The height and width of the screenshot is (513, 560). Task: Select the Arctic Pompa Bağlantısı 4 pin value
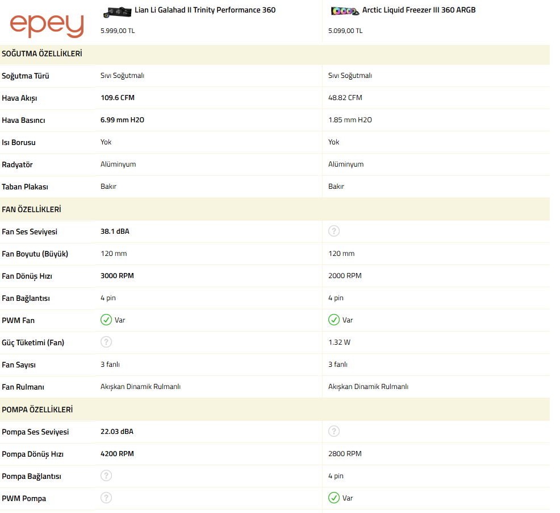(x=336, y=476)
